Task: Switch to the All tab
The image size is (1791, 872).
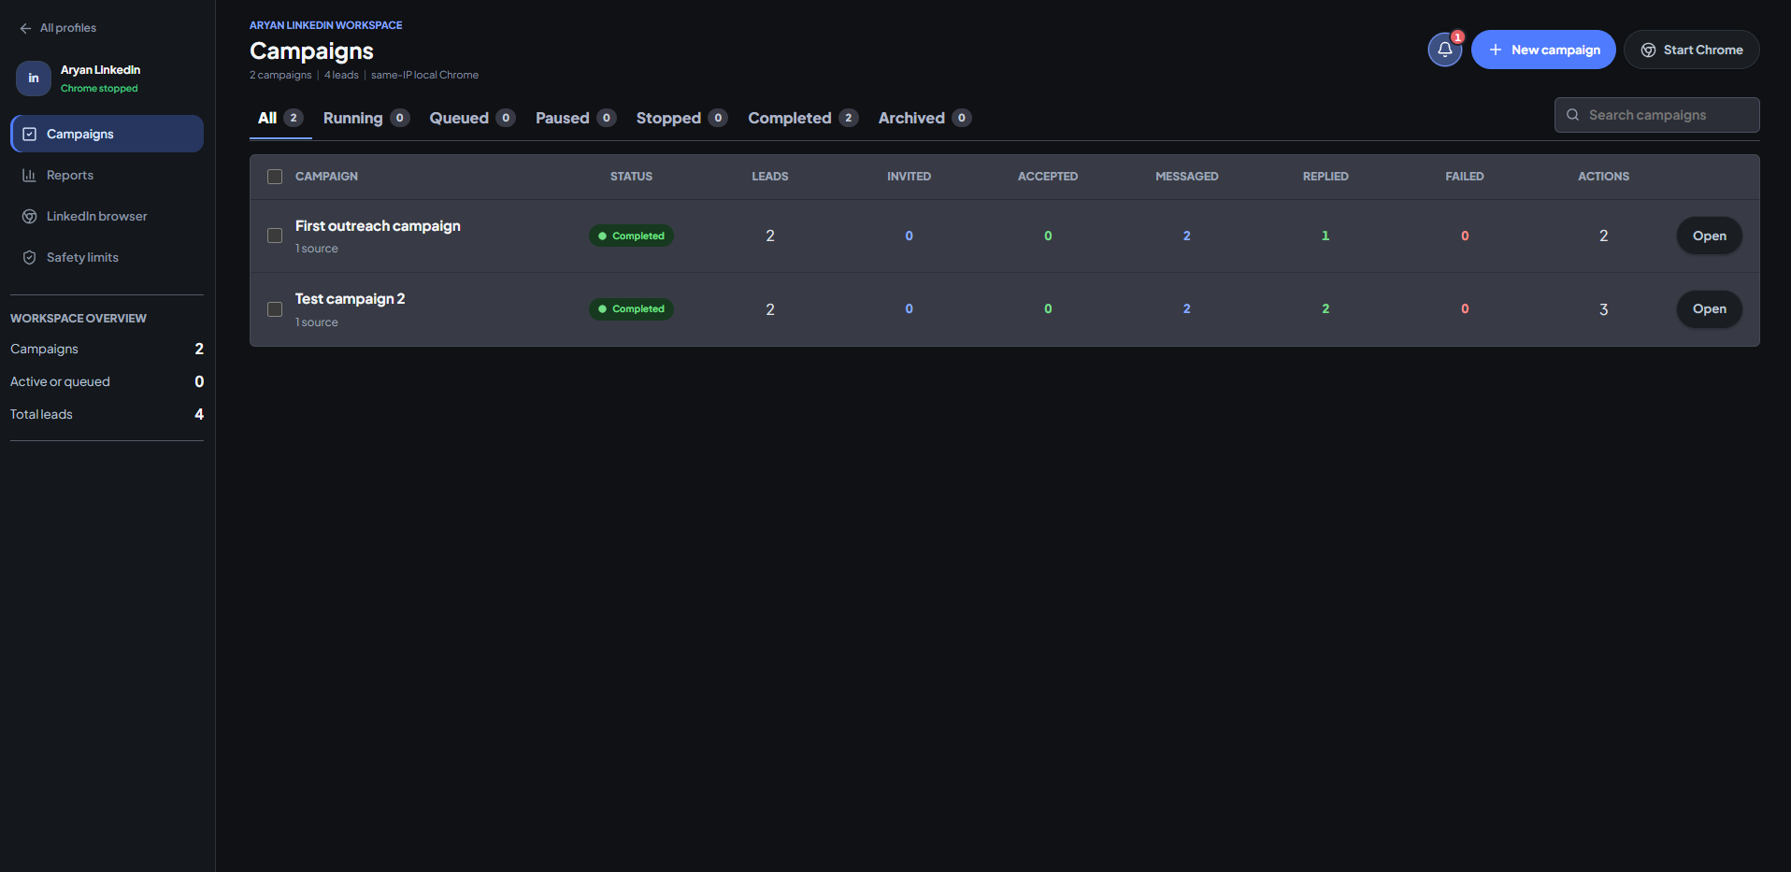Action: (x=280, y=118)
